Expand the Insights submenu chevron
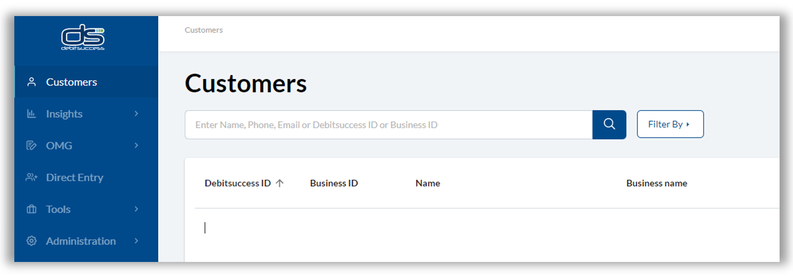Image resolution: width=793 pixels, height=278 pixels. tap(136, 114)
